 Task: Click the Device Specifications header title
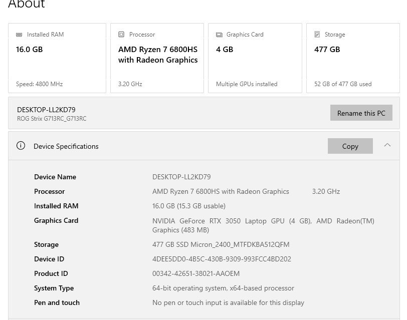click(66, 146)
